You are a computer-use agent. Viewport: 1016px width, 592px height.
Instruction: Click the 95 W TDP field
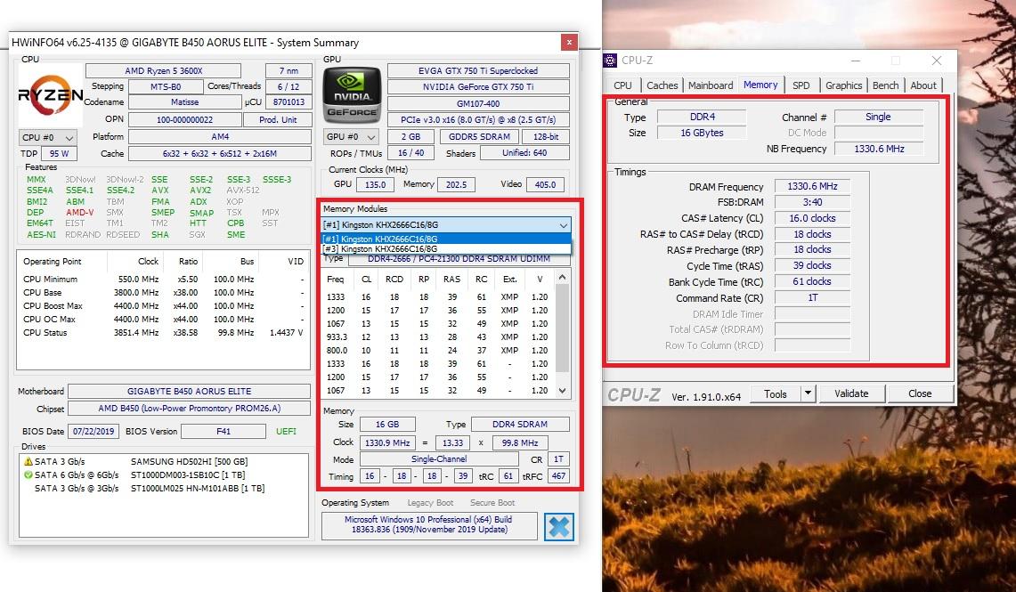(59, 153)
